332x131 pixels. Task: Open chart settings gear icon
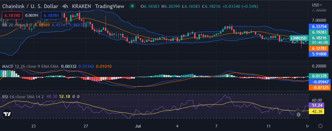320,125
